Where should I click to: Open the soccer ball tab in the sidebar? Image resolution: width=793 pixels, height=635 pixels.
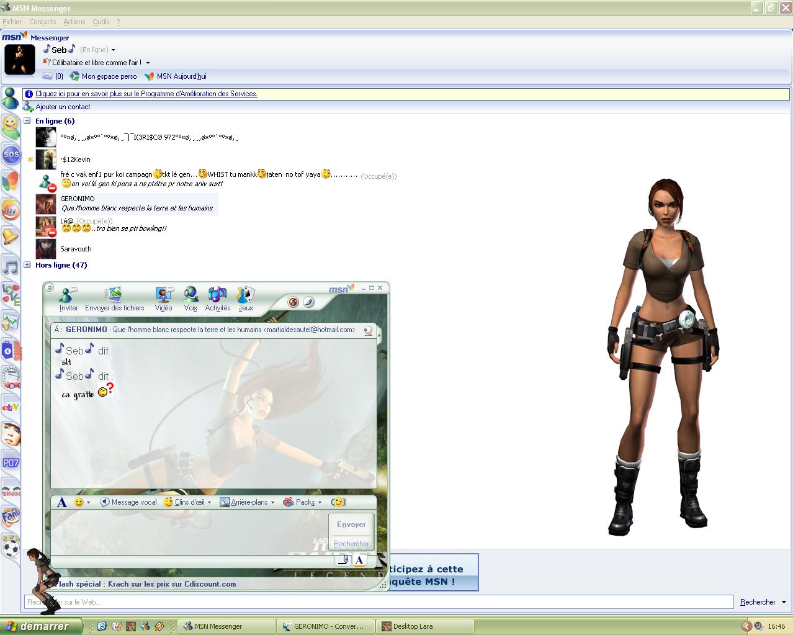coord(11,547)
